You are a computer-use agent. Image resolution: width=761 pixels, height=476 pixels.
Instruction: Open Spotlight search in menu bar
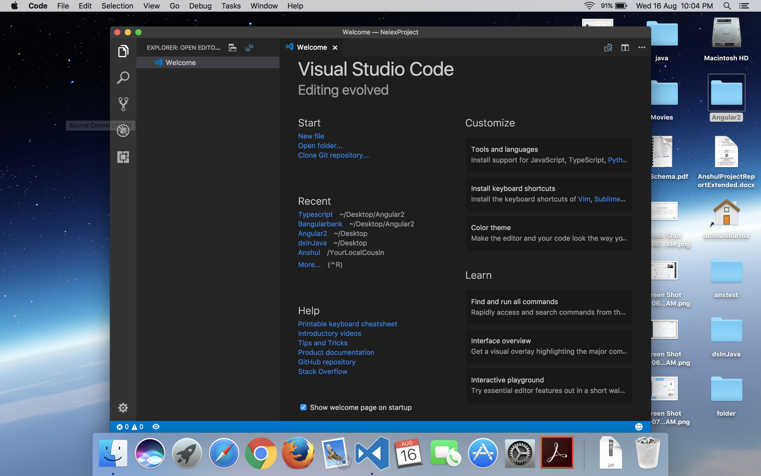[727, 6]
